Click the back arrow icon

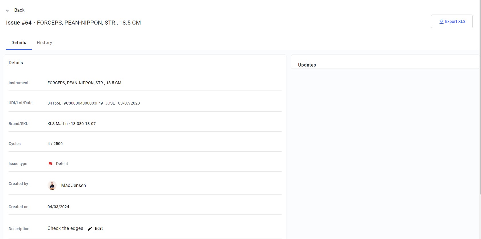click(x=7, y=10)
